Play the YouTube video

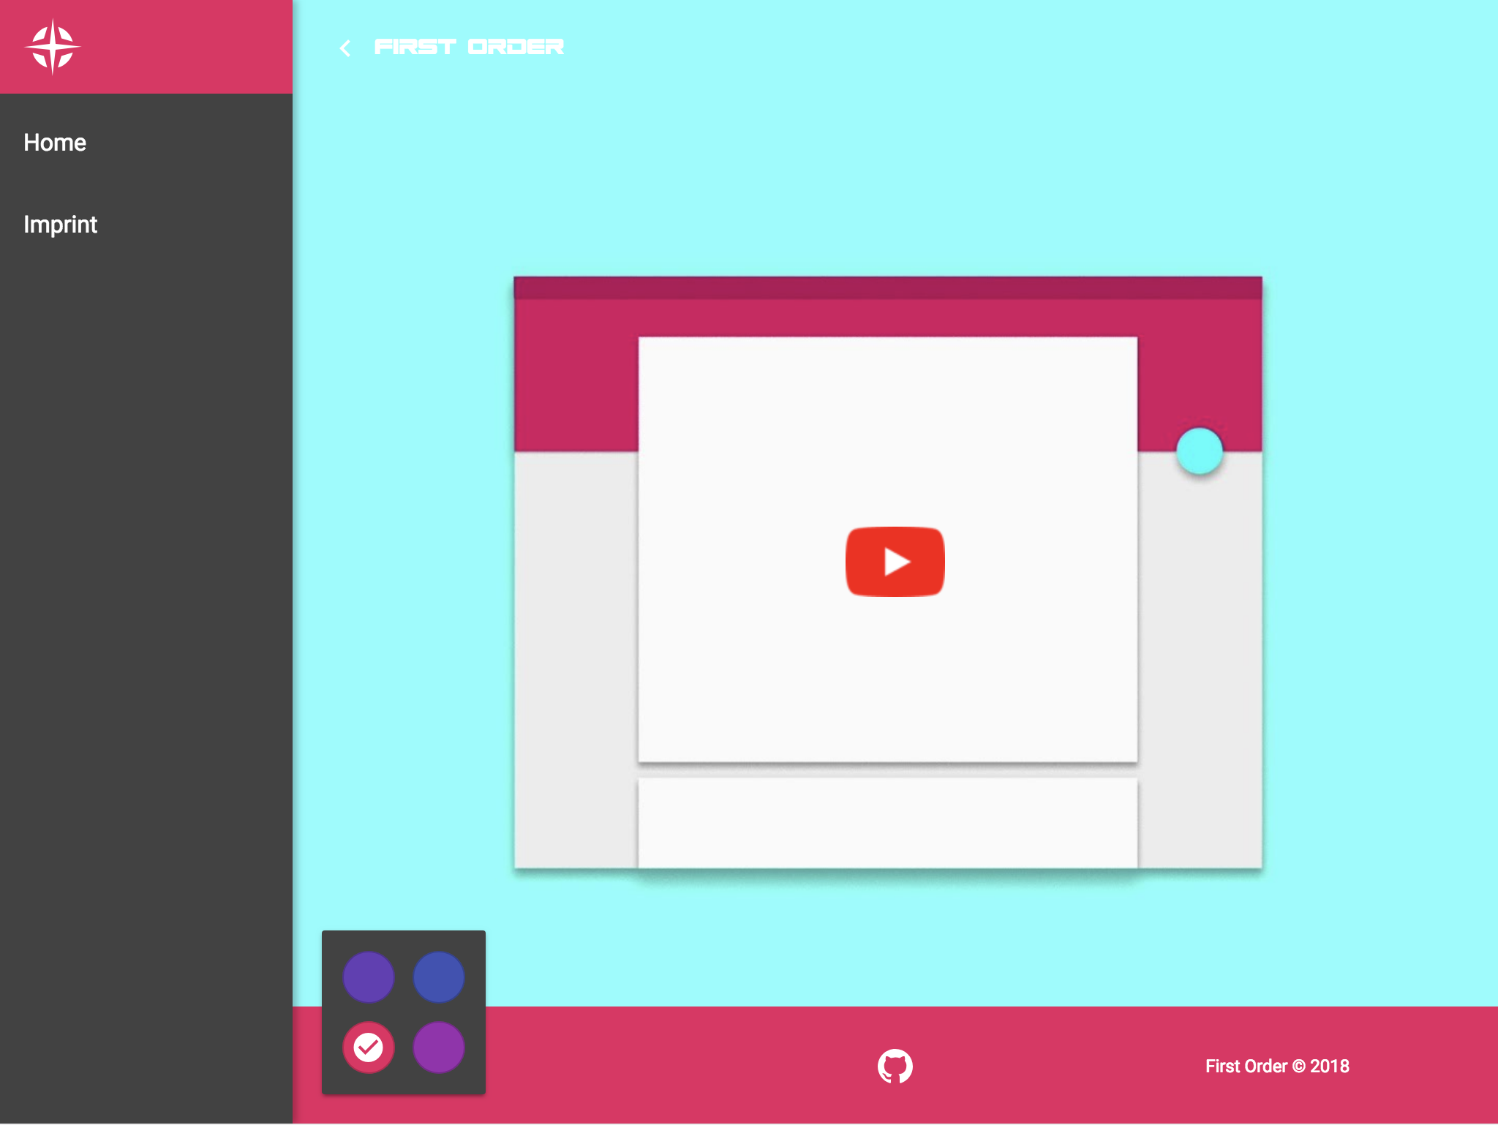point(895,562)
